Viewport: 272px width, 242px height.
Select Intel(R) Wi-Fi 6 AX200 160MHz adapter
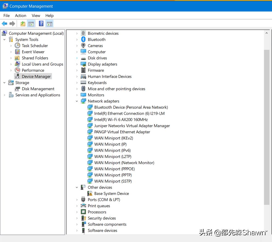pos(121,120)
